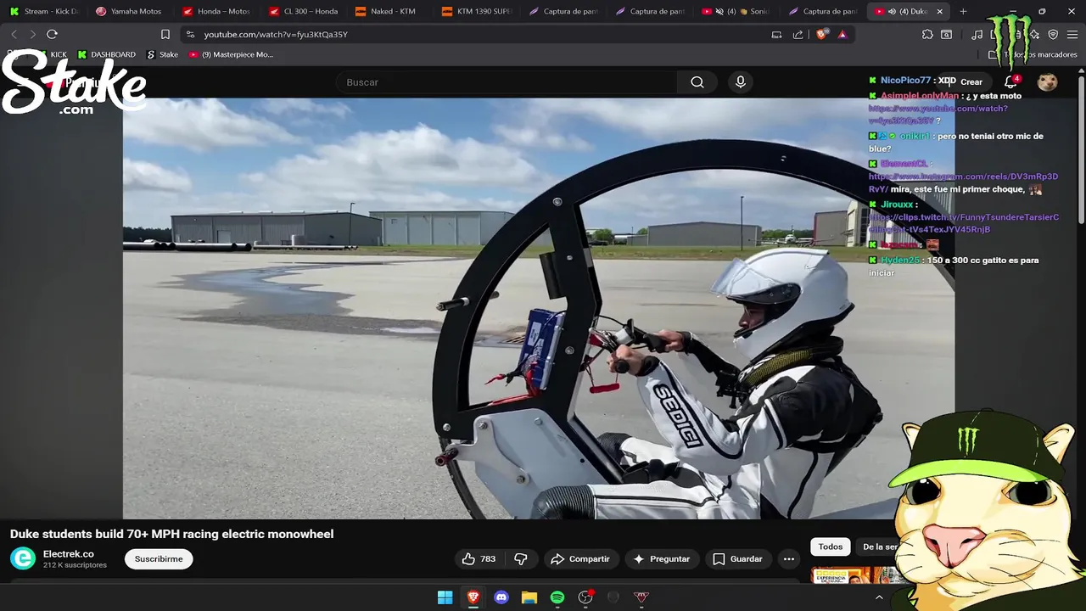Click Guardar save button

tap(737, 559)
